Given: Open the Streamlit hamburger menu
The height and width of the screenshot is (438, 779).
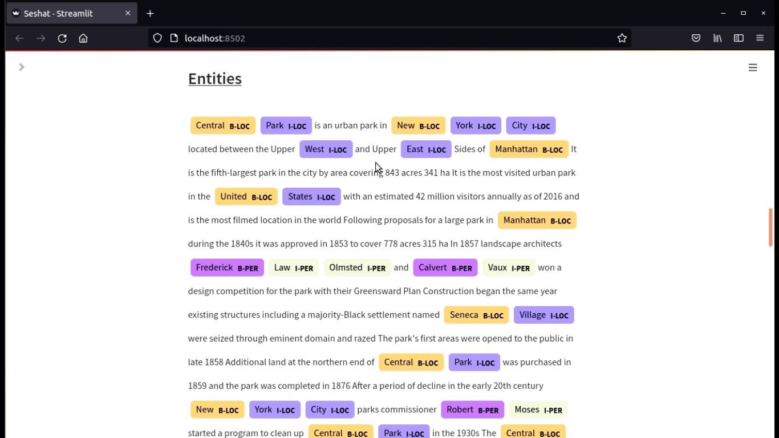Looking at the screenshot, I should click(x=753, y=67).
